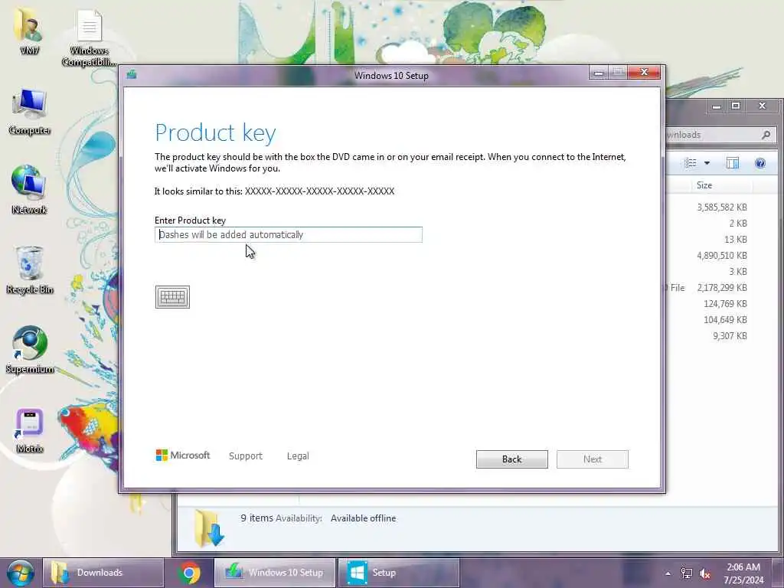Click the Downloads folder icon in details pane
Image resolution: width=784 pixels, height=588 pixels.
pos(209,528)
